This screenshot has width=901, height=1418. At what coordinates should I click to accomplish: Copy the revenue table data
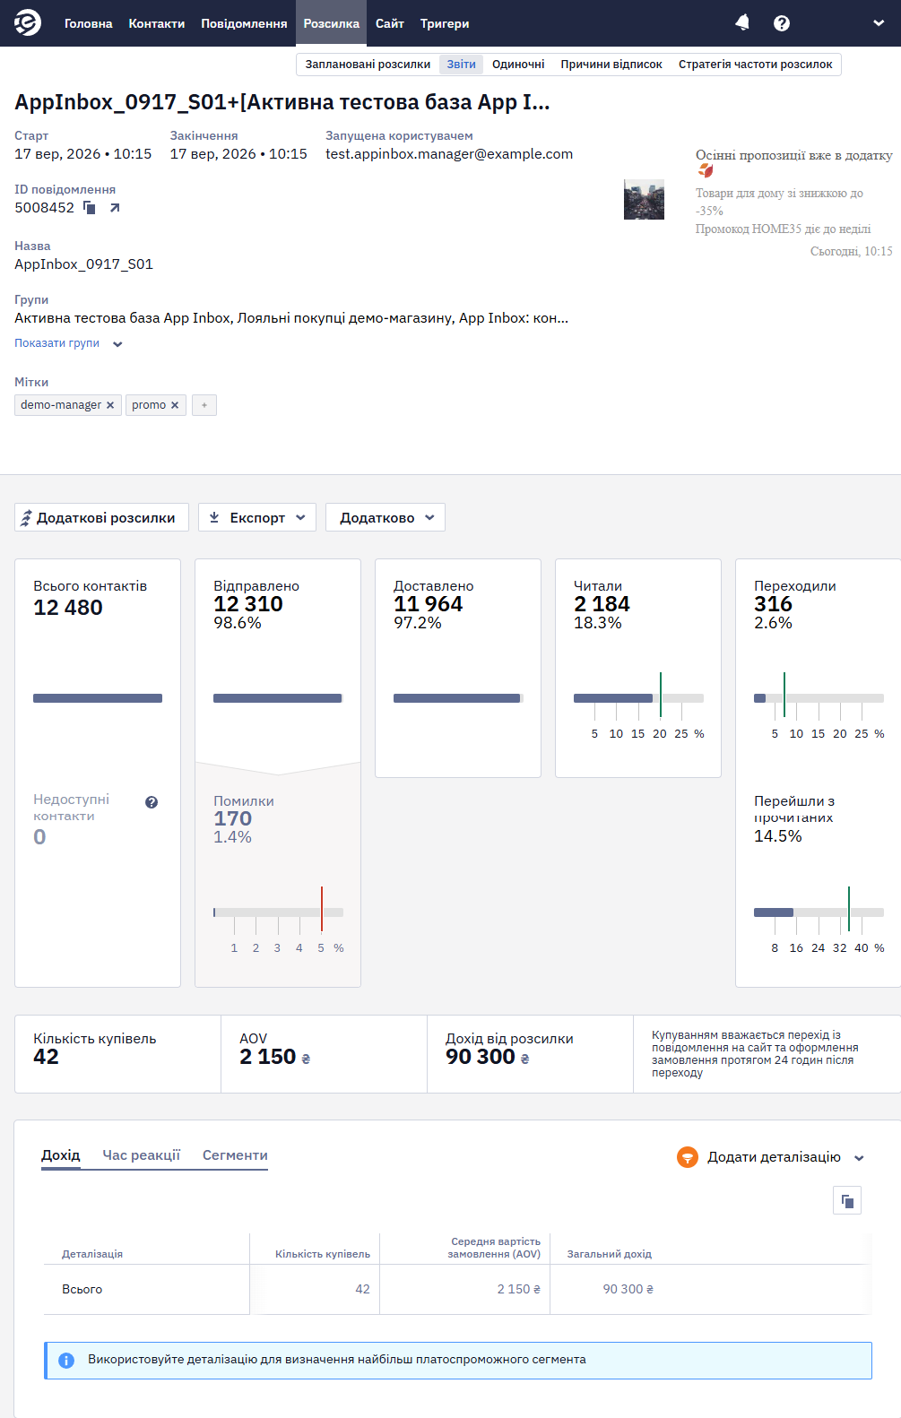[x=847, y=1200]
